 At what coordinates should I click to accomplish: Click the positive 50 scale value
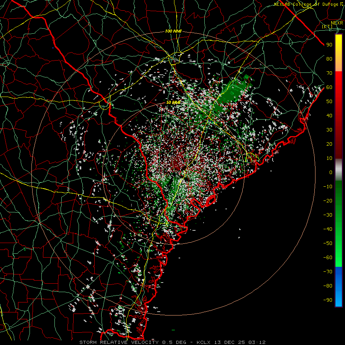[x=329, y=102]
